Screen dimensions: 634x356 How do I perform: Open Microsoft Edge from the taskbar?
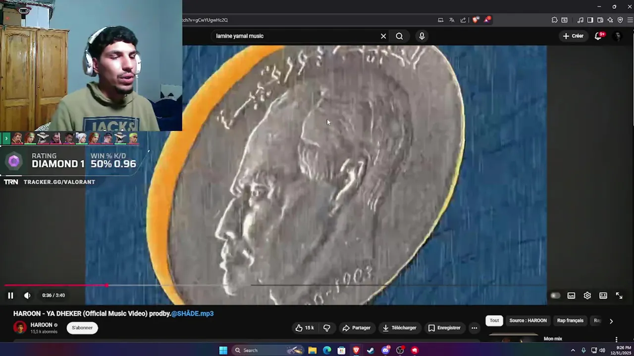tap(327, 350)
